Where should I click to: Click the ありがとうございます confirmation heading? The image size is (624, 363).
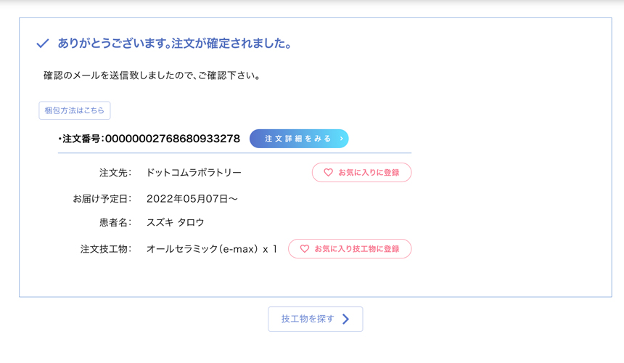(x=174, y=44)
